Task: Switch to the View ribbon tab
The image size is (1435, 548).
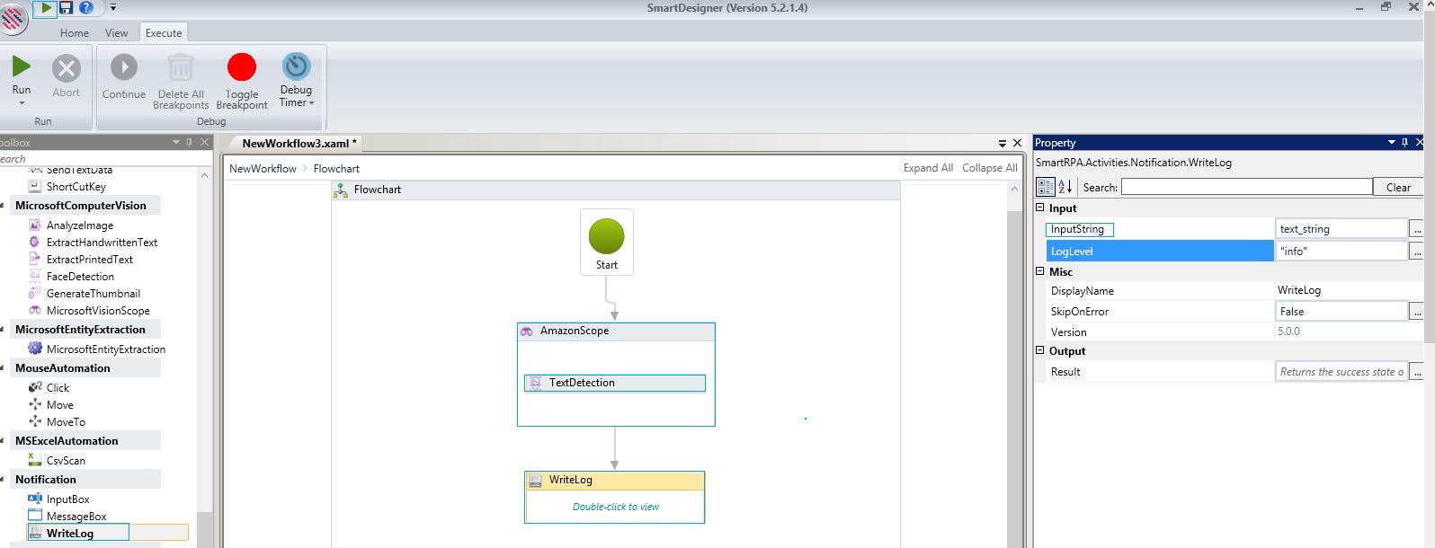Action: (117, 33)
